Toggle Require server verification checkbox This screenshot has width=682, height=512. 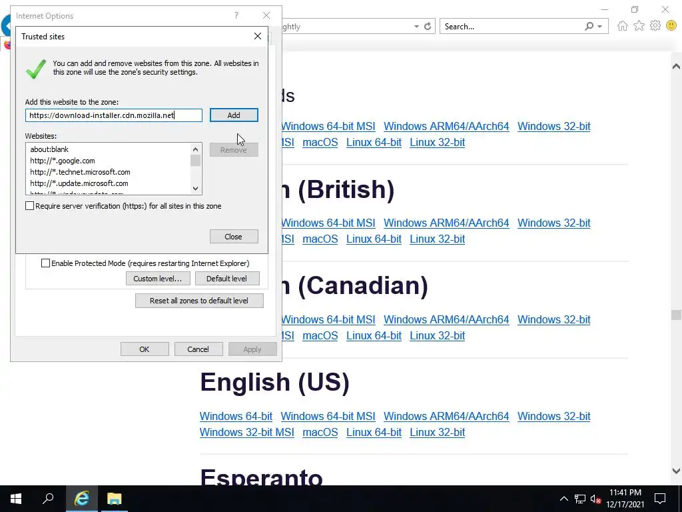tap(29, 206)
